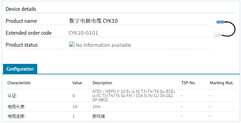The height and width of the screenshot is (123, 241).
Task: Select the 电缆长度 characteristic row label
Action: [x=16, y=106]
